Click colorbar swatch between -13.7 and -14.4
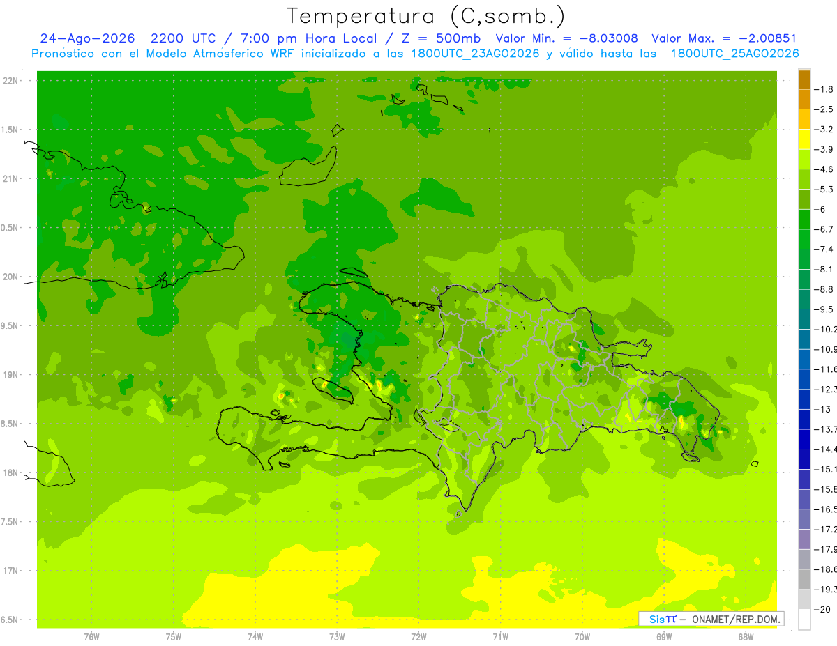837x646 pixels. (x=804, y=439)
